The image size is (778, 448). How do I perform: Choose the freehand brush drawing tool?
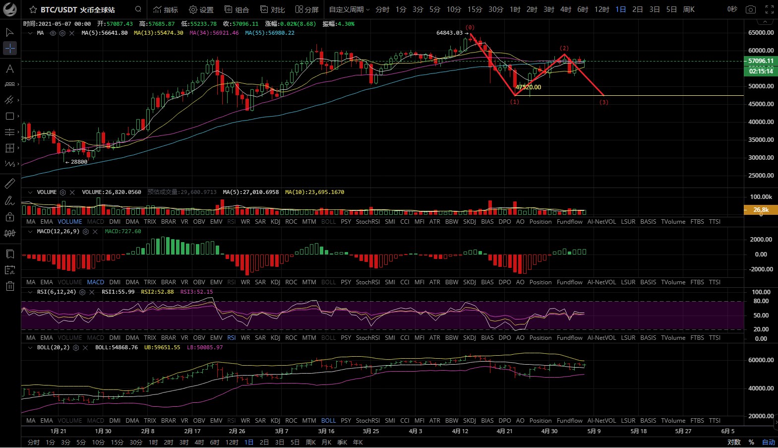(x=9, y=200)
